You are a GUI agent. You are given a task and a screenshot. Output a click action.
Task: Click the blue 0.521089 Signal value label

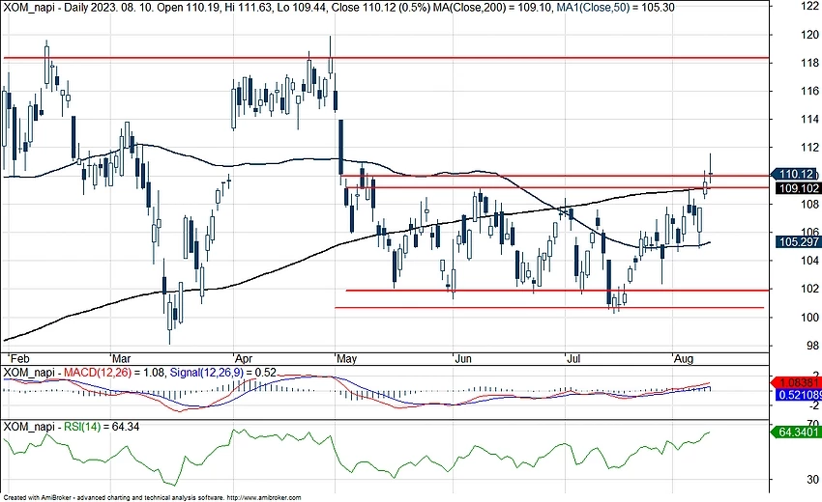[x=799, y=395]
